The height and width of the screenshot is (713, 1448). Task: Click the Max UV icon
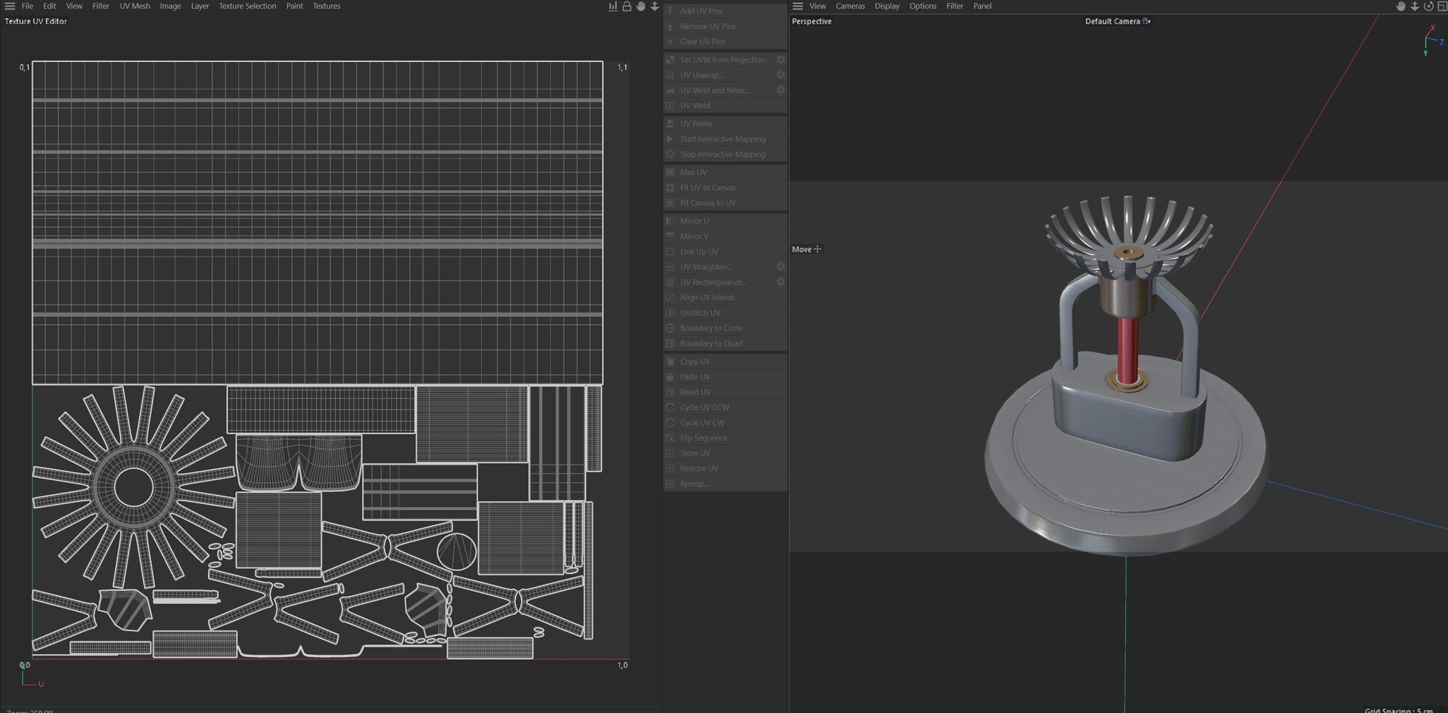tap(670, 172)
